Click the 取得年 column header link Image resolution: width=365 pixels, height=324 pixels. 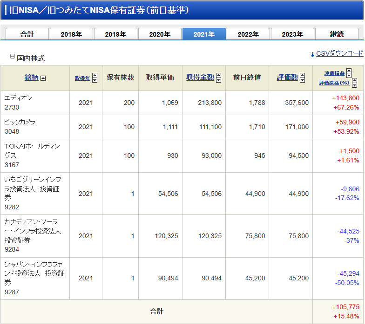82,78
